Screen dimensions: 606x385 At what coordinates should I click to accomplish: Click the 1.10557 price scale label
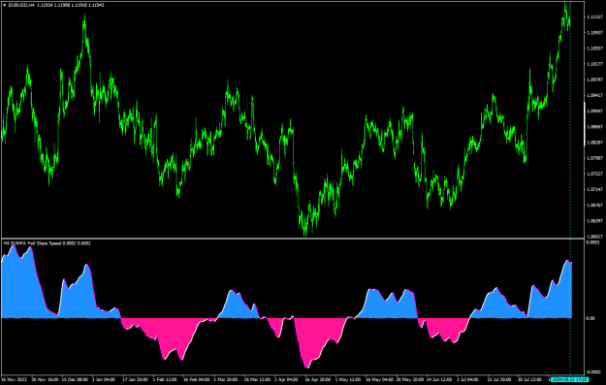(594, 48)
